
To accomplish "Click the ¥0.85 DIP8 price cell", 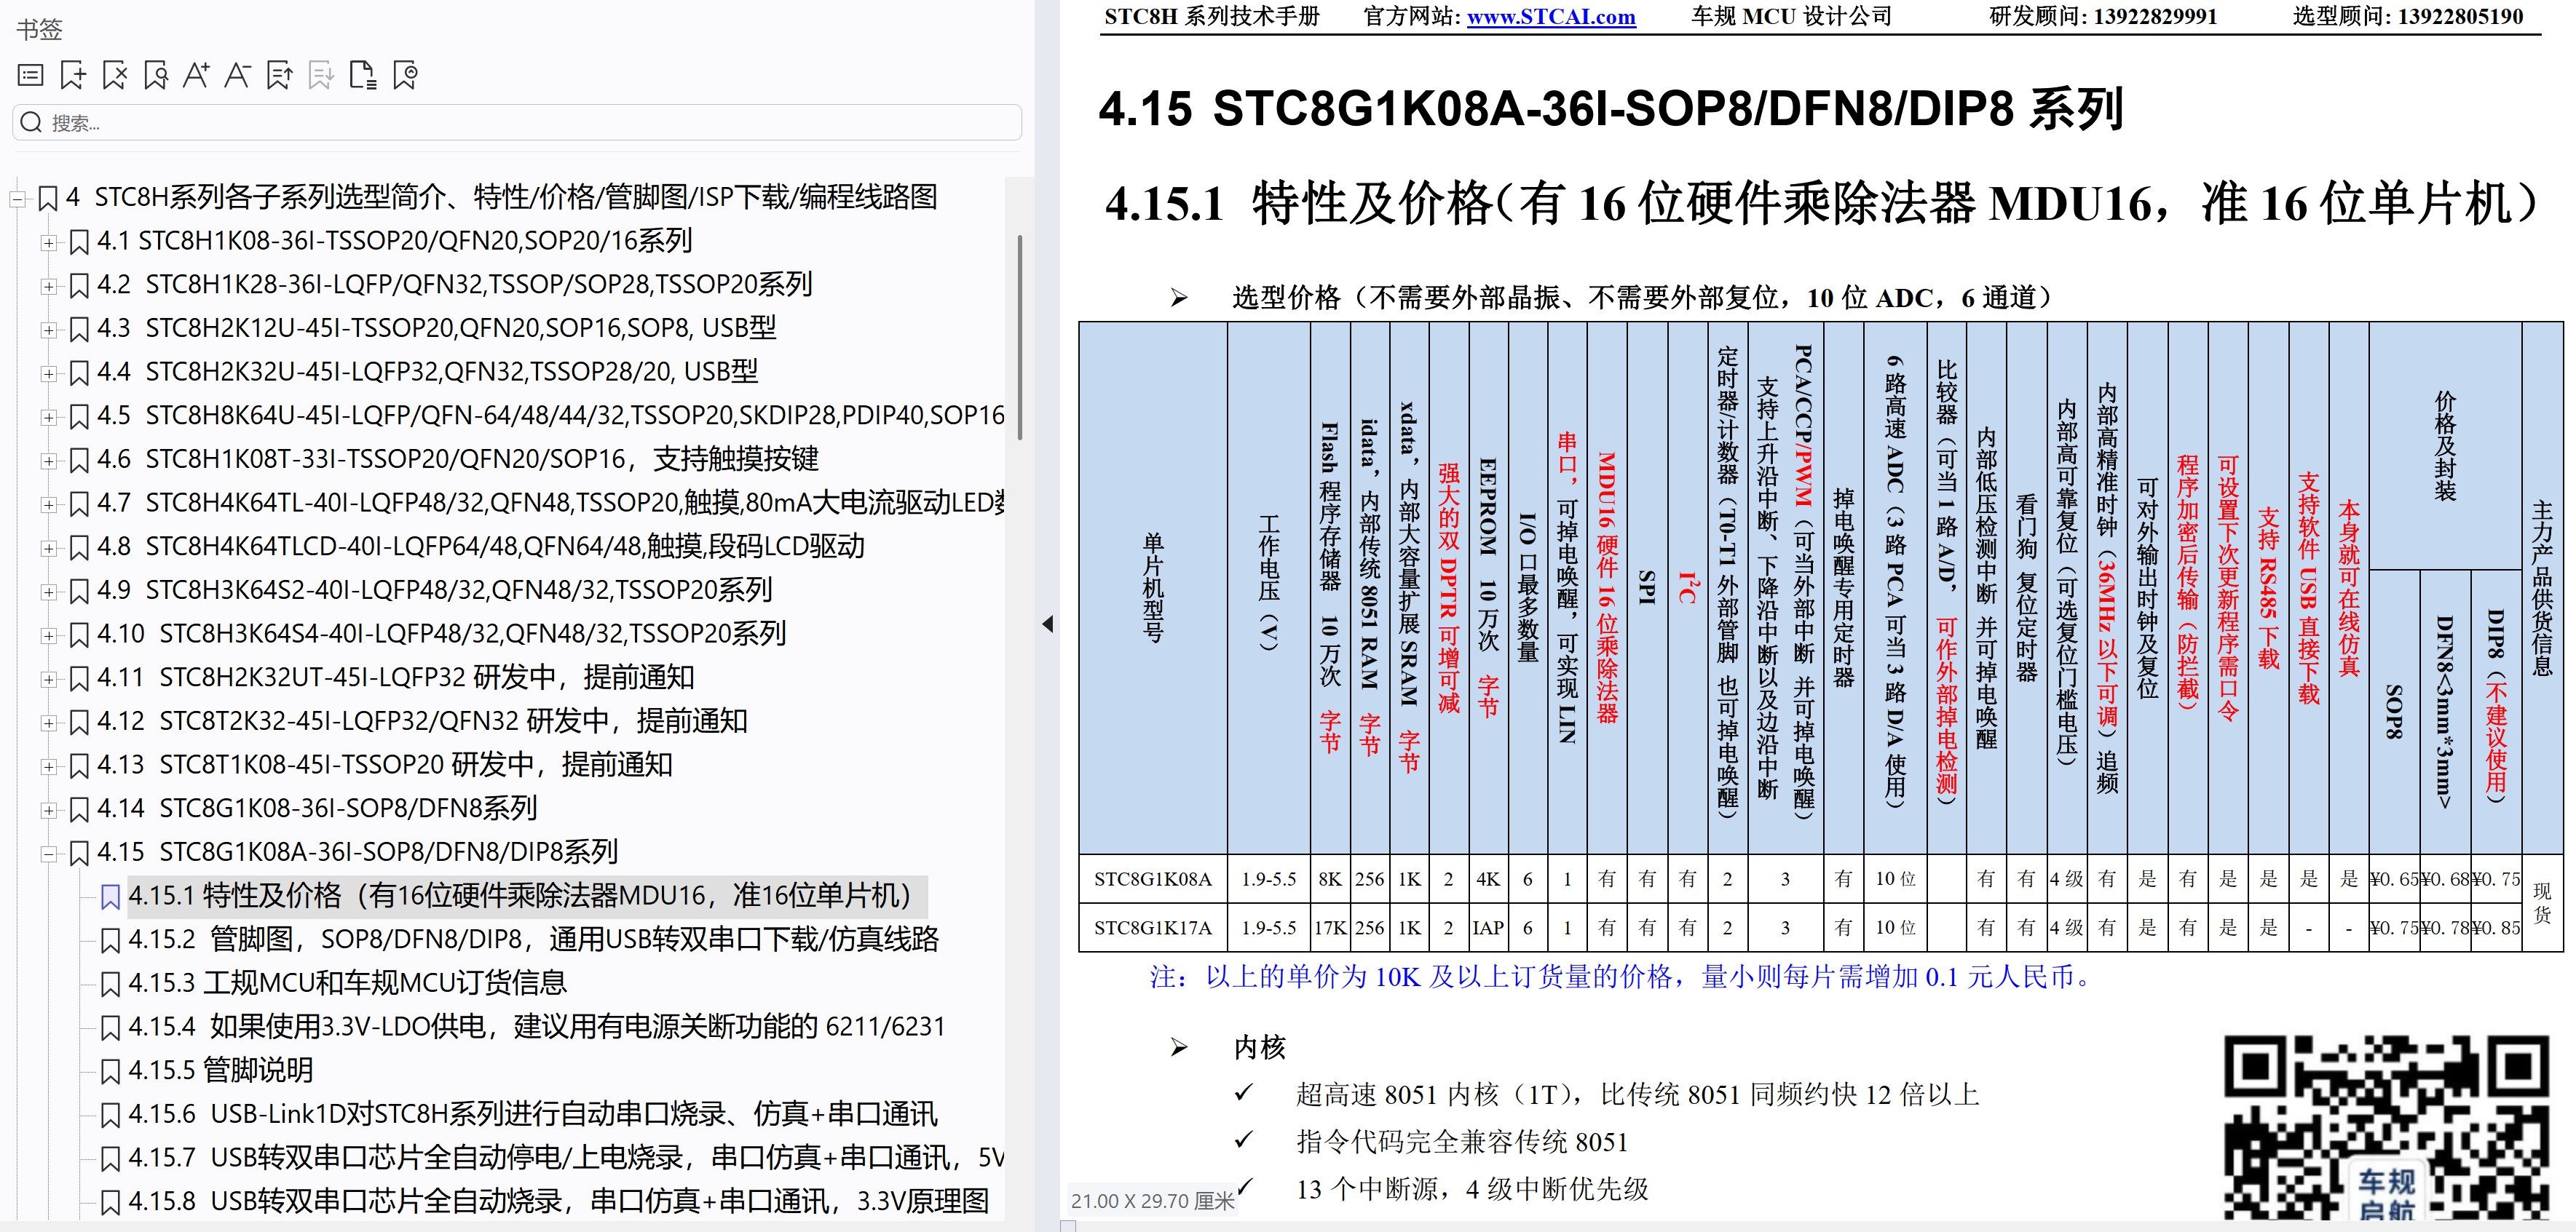I will (x=2496, y=929).
